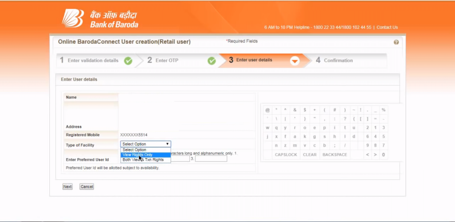Tap the digit 1 virtual key

(x=375, y=128)
